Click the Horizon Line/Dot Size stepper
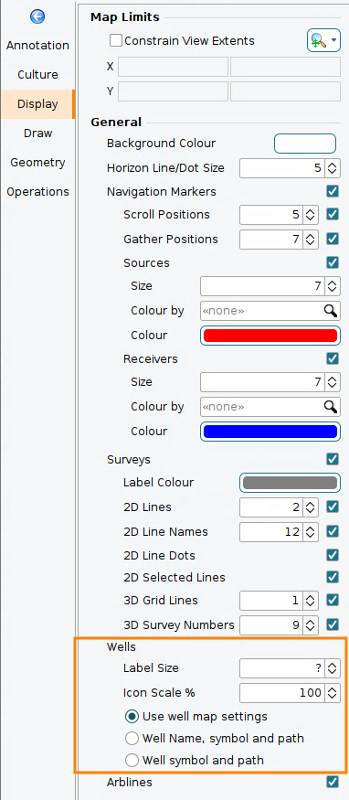Viewport: 349px width, 800px height. pos(333,168)
